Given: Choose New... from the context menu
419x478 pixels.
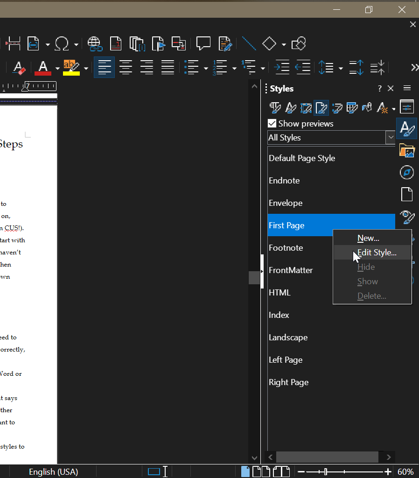Looking at the screenshot, I should pos(372,238).
